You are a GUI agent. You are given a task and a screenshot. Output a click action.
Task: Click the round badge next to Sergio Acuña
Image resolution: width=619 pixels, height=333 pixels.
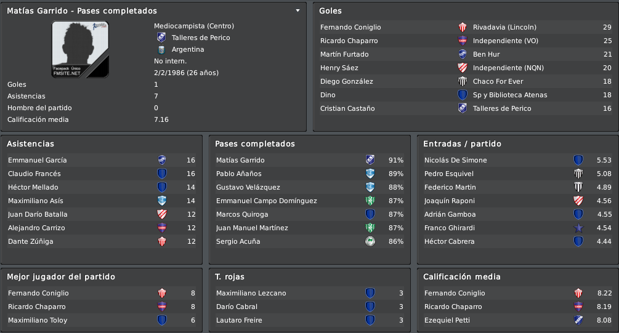pyautogui.click(x=370, y=241)
